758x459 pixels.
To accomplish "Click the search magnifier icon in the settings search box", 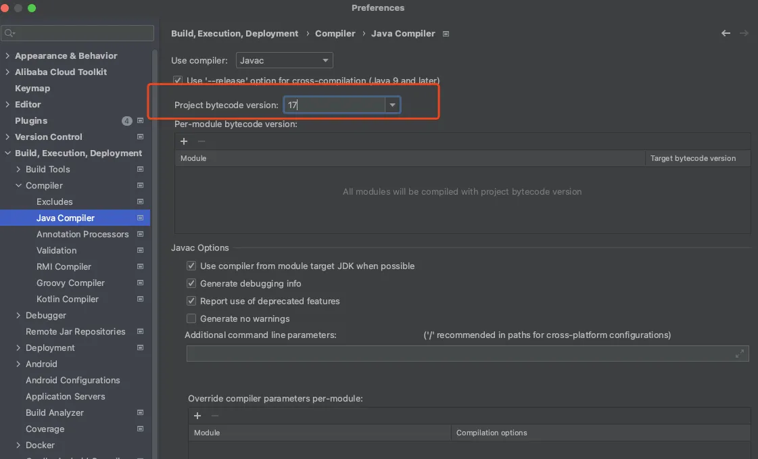I will [9, 33].
